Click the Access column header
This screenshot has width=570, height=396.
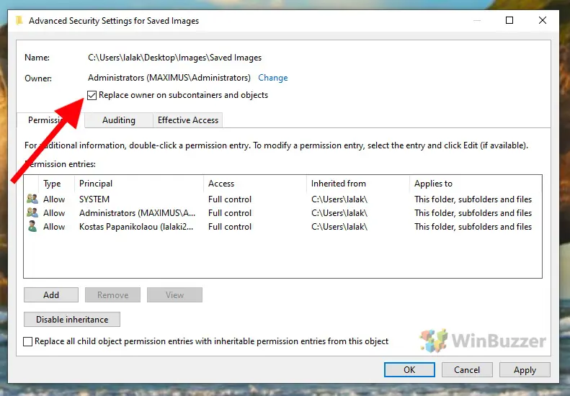click(x=255, y=184)
